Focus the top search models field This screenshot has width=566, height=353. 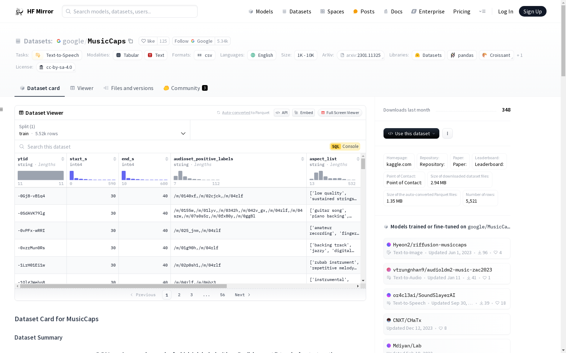pyautogui.click(x=130, y=11)
